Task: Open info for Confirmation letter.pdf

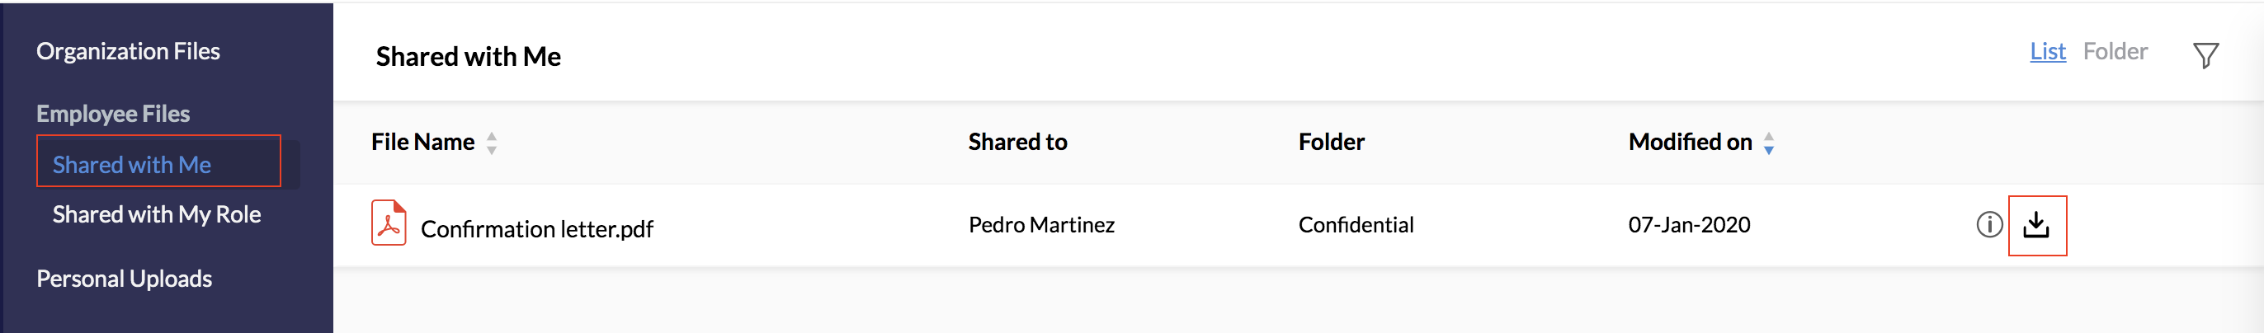Action: click(1989, 226)
